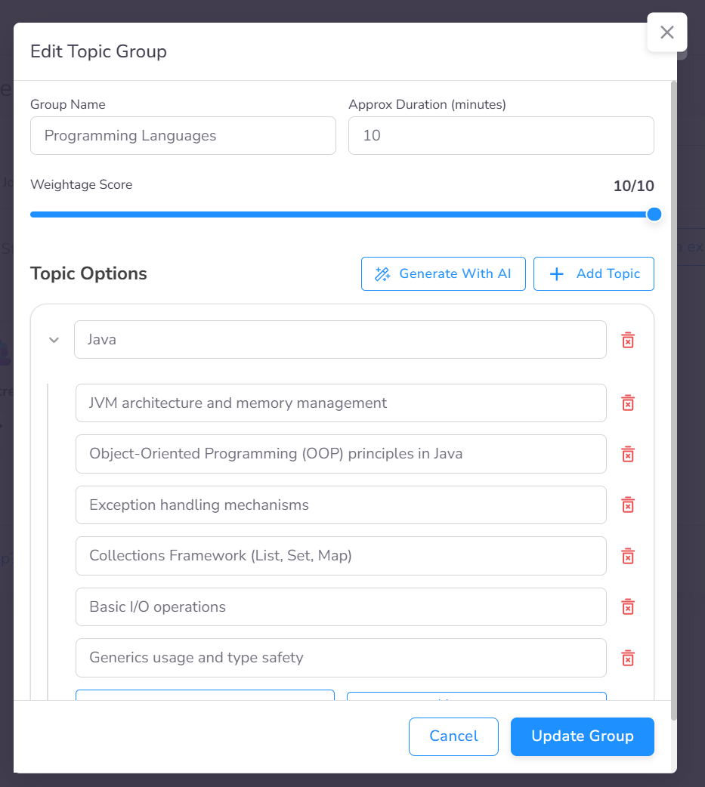705x787 pixels.
Task: Add a new topic with Add Topic
Action: (593, 273)
